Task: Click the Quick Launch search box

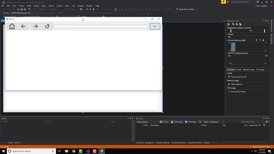Action: point(243,2)
